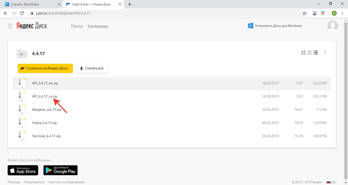
Task: Switch to small grid view
Action: click(x=309, y=53)
